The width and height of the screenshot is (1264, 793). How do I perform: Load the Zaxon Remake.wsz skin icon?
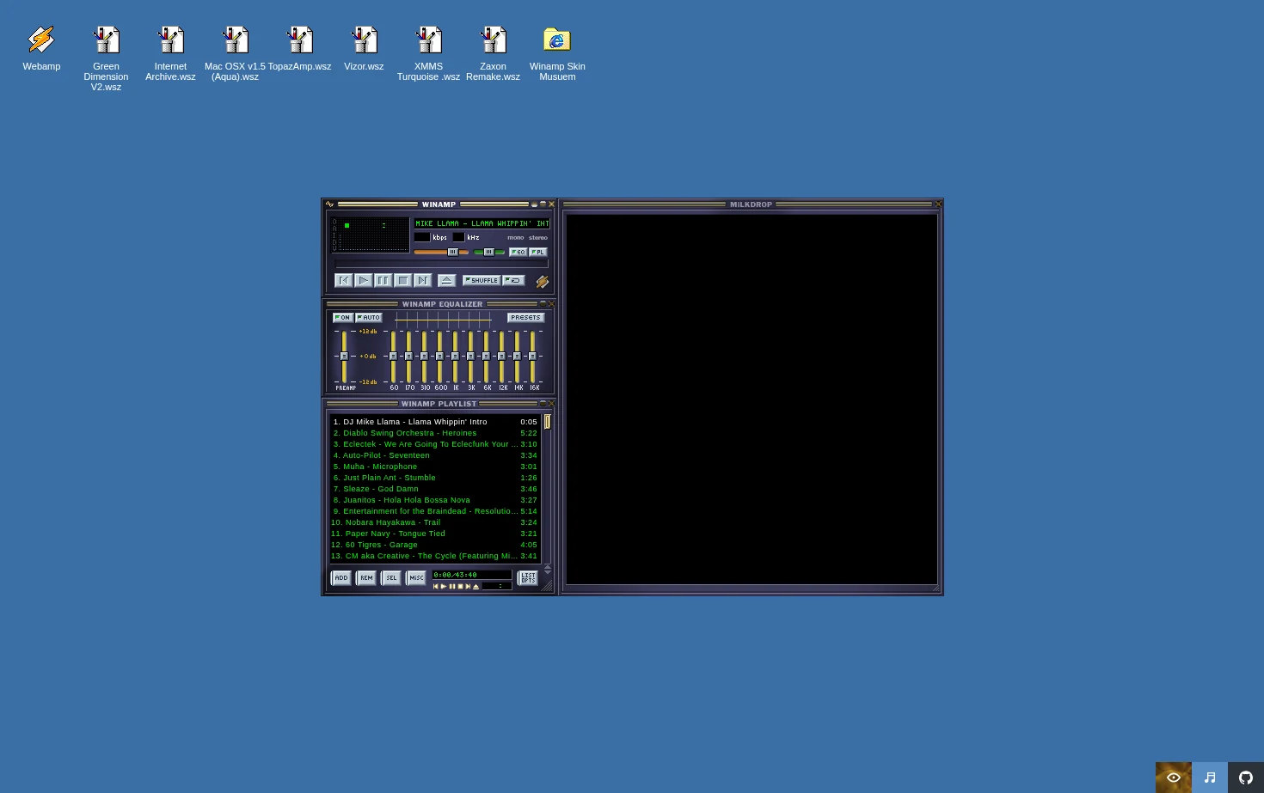pos(493,53)
